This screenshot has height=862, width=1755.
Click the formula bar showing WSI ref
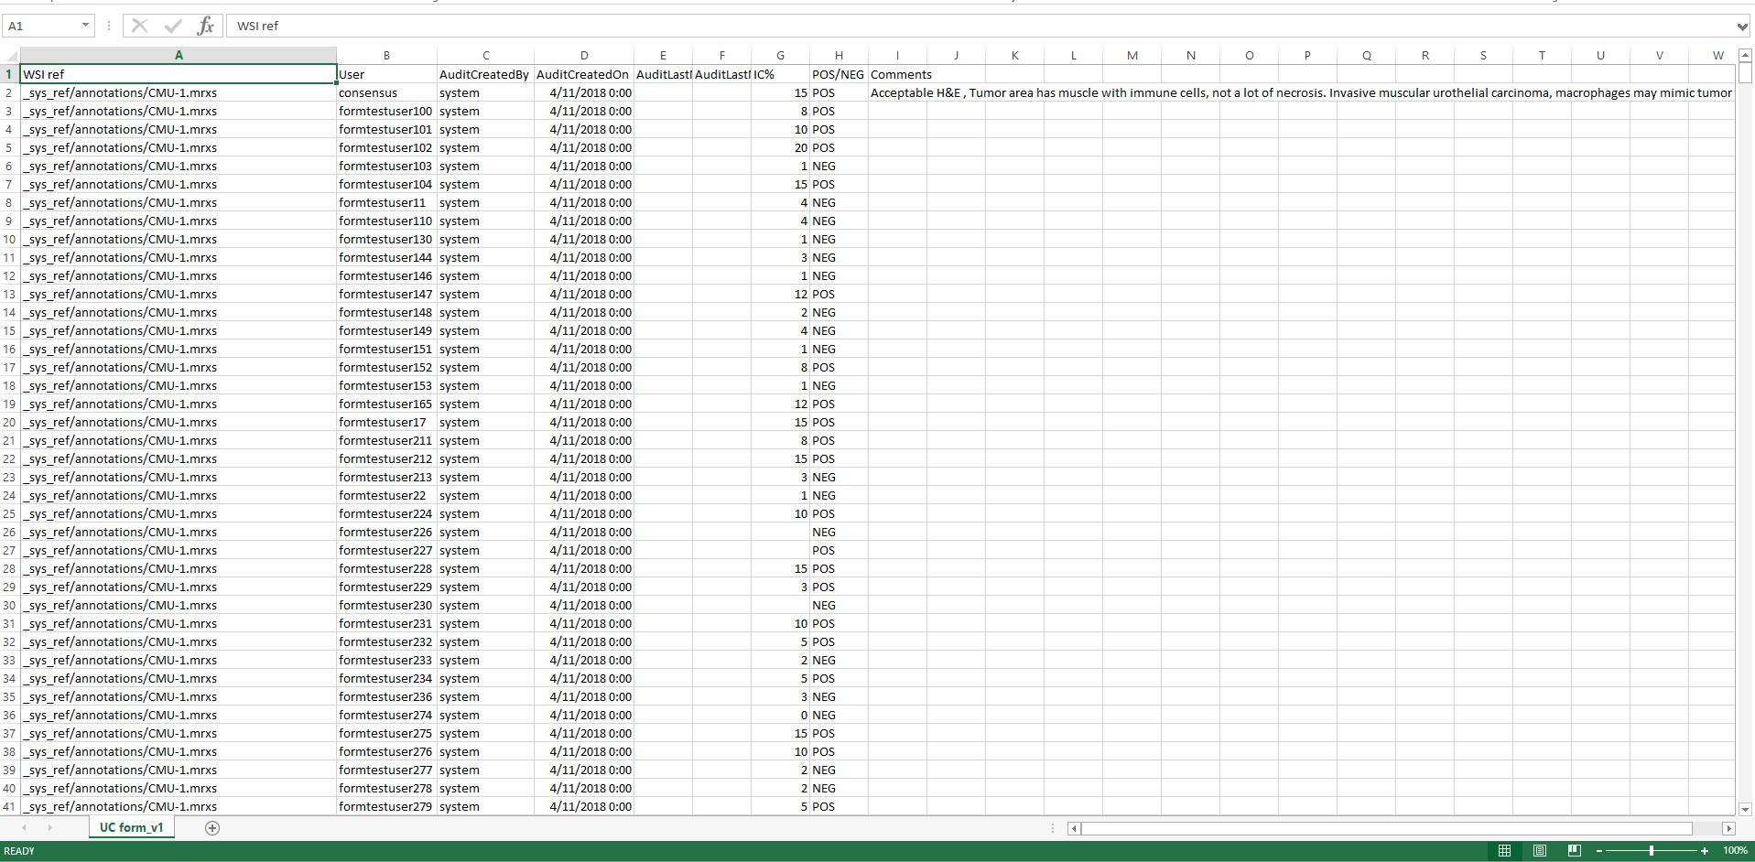click(x=915, y=26)
